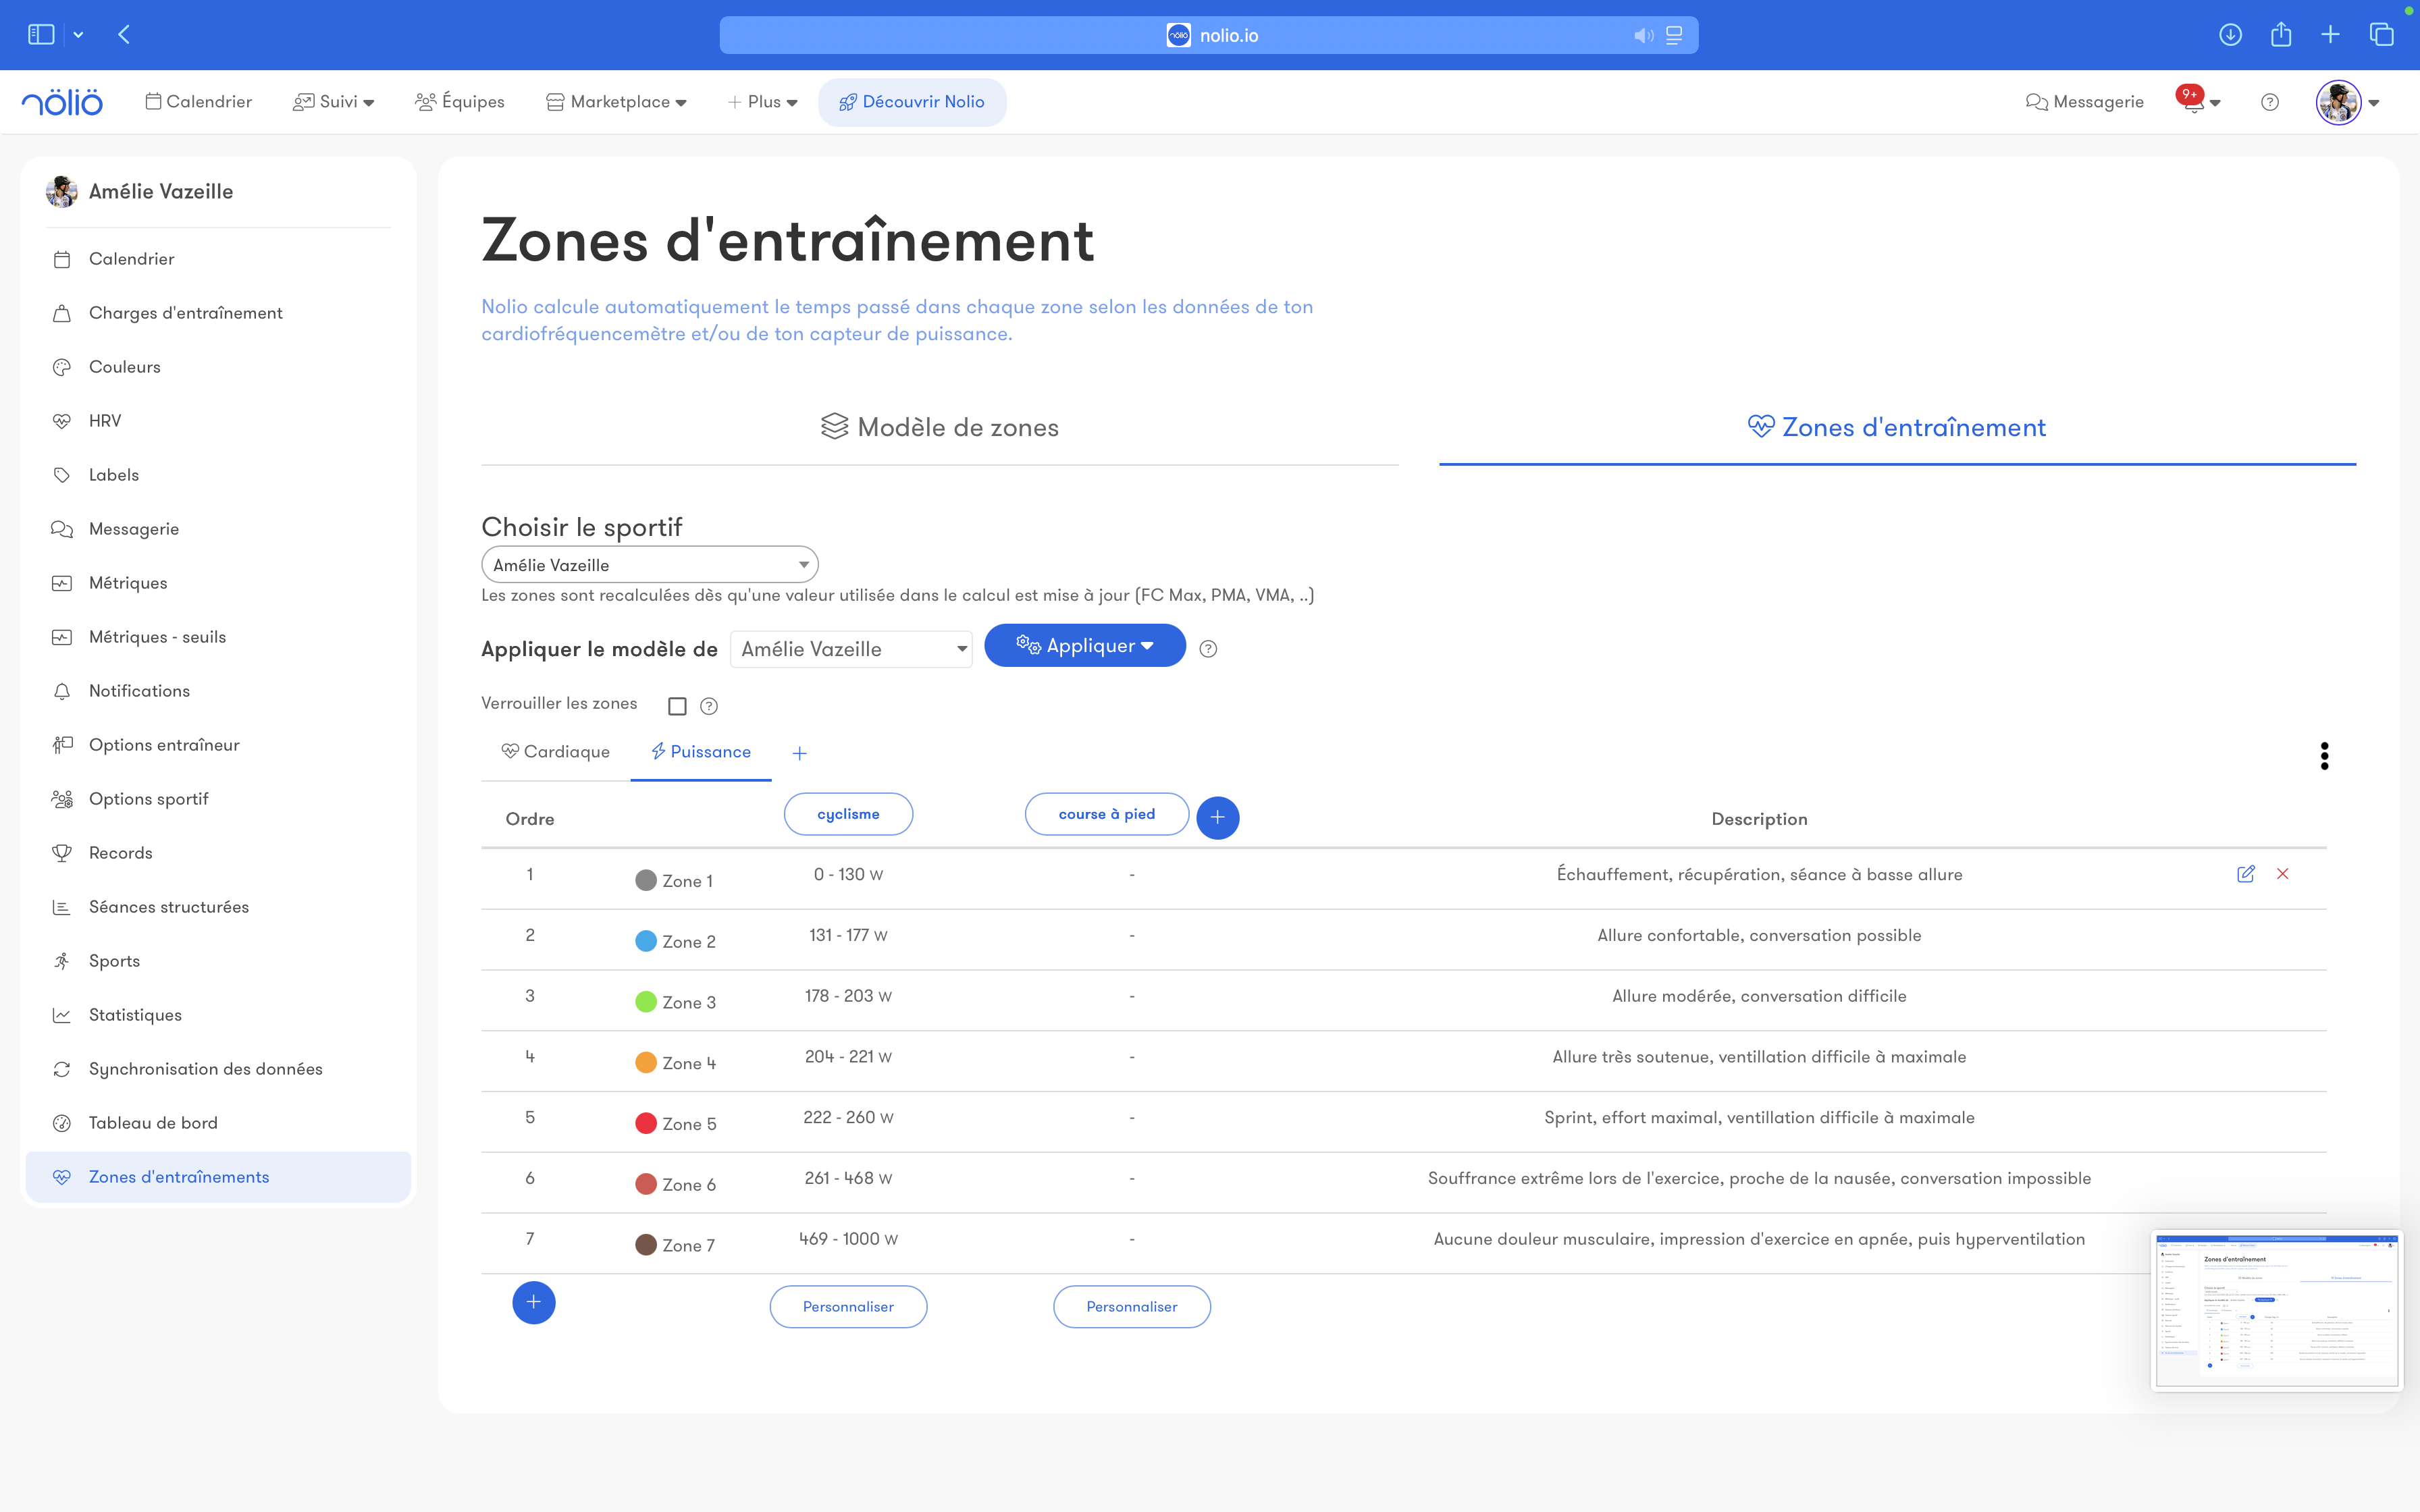2420x1512 pixels.
Task: Expand the Marketplace menu
Action: 617,102
